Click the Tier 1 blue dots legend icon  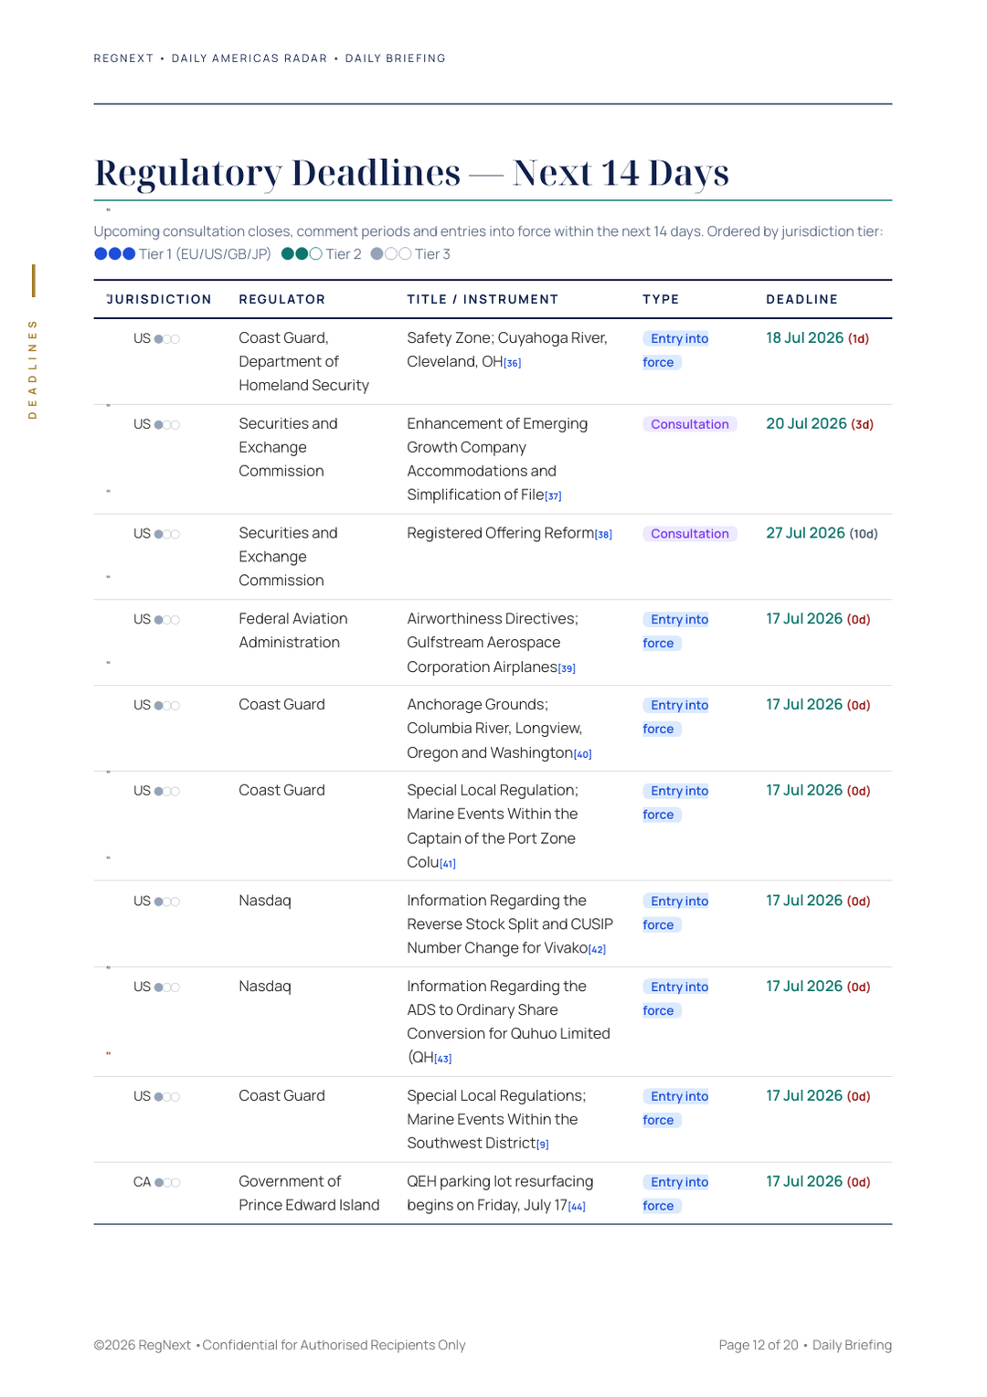[x=115, y=254]
